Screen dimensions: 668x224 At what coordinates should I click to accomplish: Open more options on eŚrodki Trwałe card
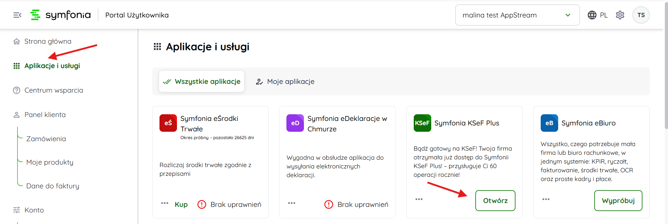(165, 203)
